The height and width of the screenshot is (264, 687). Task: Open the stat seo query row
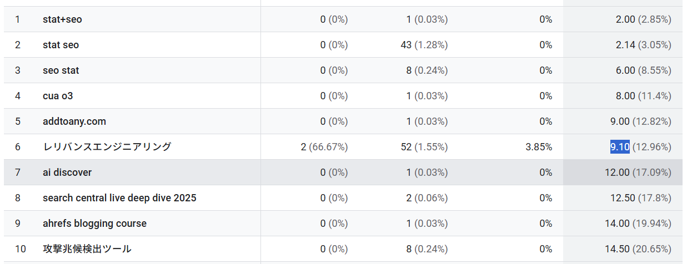[x=343, y=45]
